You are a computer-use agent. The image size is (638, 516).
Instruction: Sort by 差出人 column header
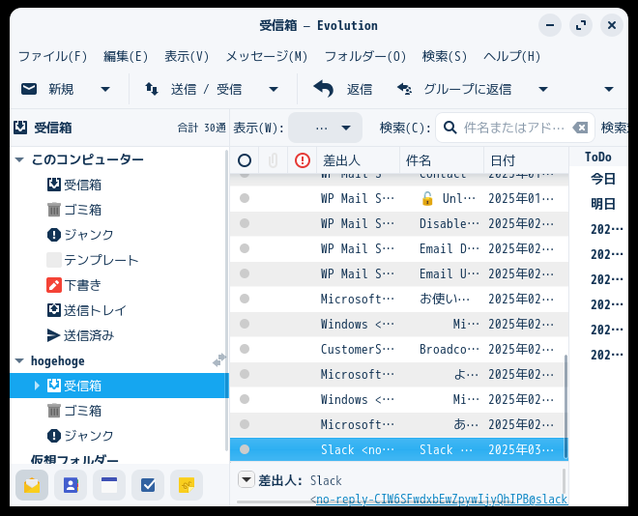click(358, 160)
